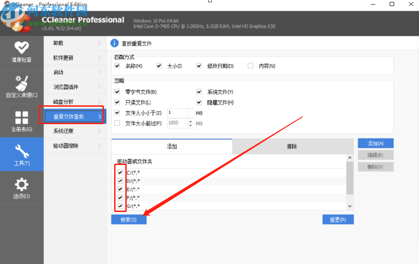This screenshot has height=264, width=419.
Task: Click the chevron arrow on 浏览器插件 row
Action: (x=99, y=87)
